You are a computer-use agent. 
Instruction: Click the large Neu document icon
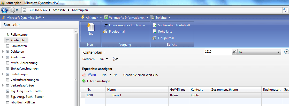(90, 27)
